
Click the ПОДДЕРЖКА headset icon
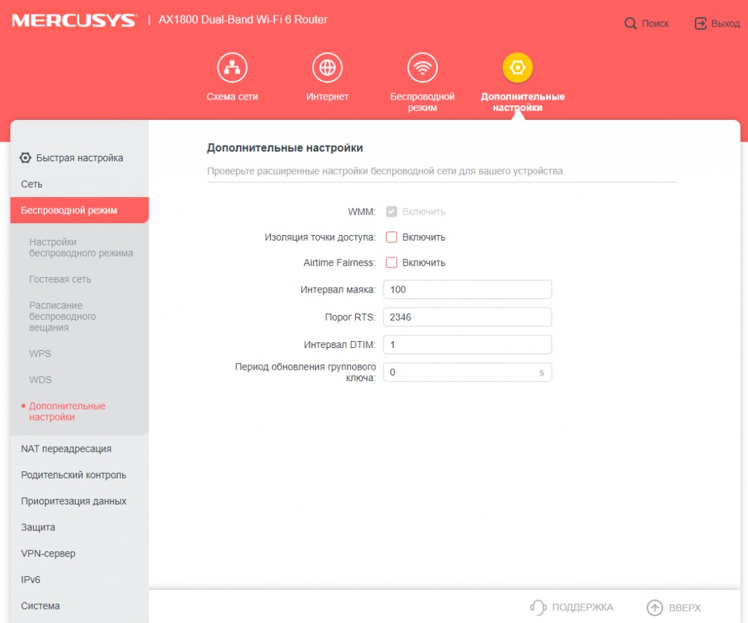(537, 608)
